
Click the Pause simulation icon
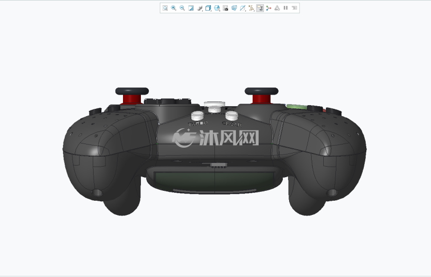tap(285, 8)
